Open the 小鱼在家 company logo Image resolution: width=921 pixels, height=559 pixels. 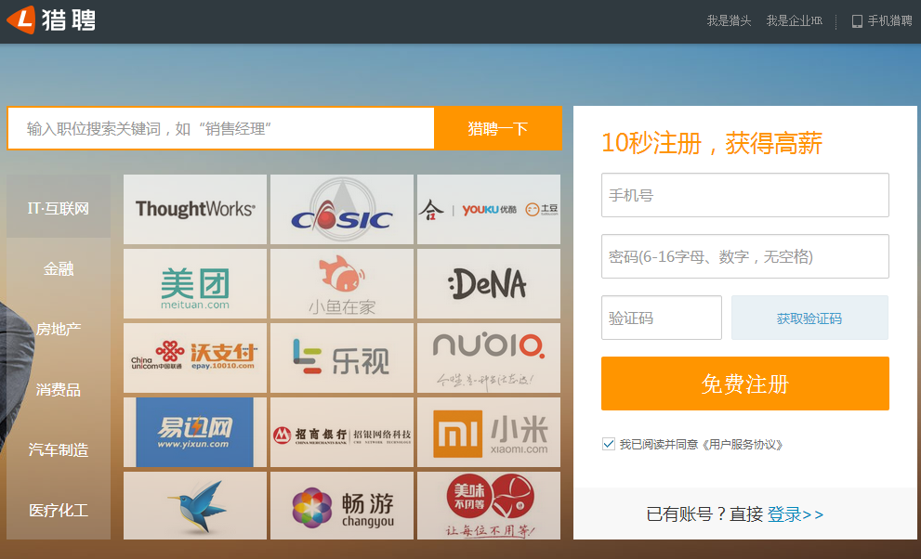point(342,283)
